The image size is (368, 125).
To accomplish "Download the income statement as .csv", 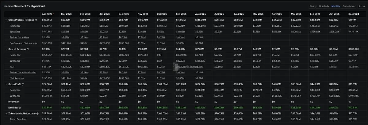I will [x=362, y=6].
